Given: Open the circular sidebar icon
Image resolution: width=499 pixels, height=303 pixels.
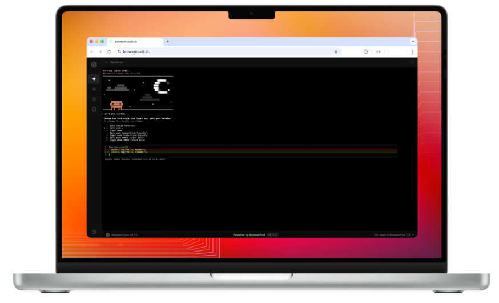Looking at the screenshot, I should (94, 99).
